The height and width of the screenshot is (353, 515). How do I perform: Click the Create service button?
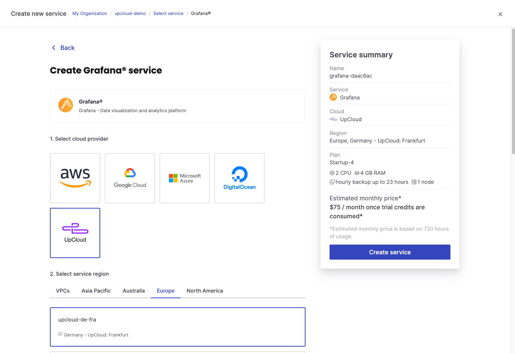click(x=390, y=252)
